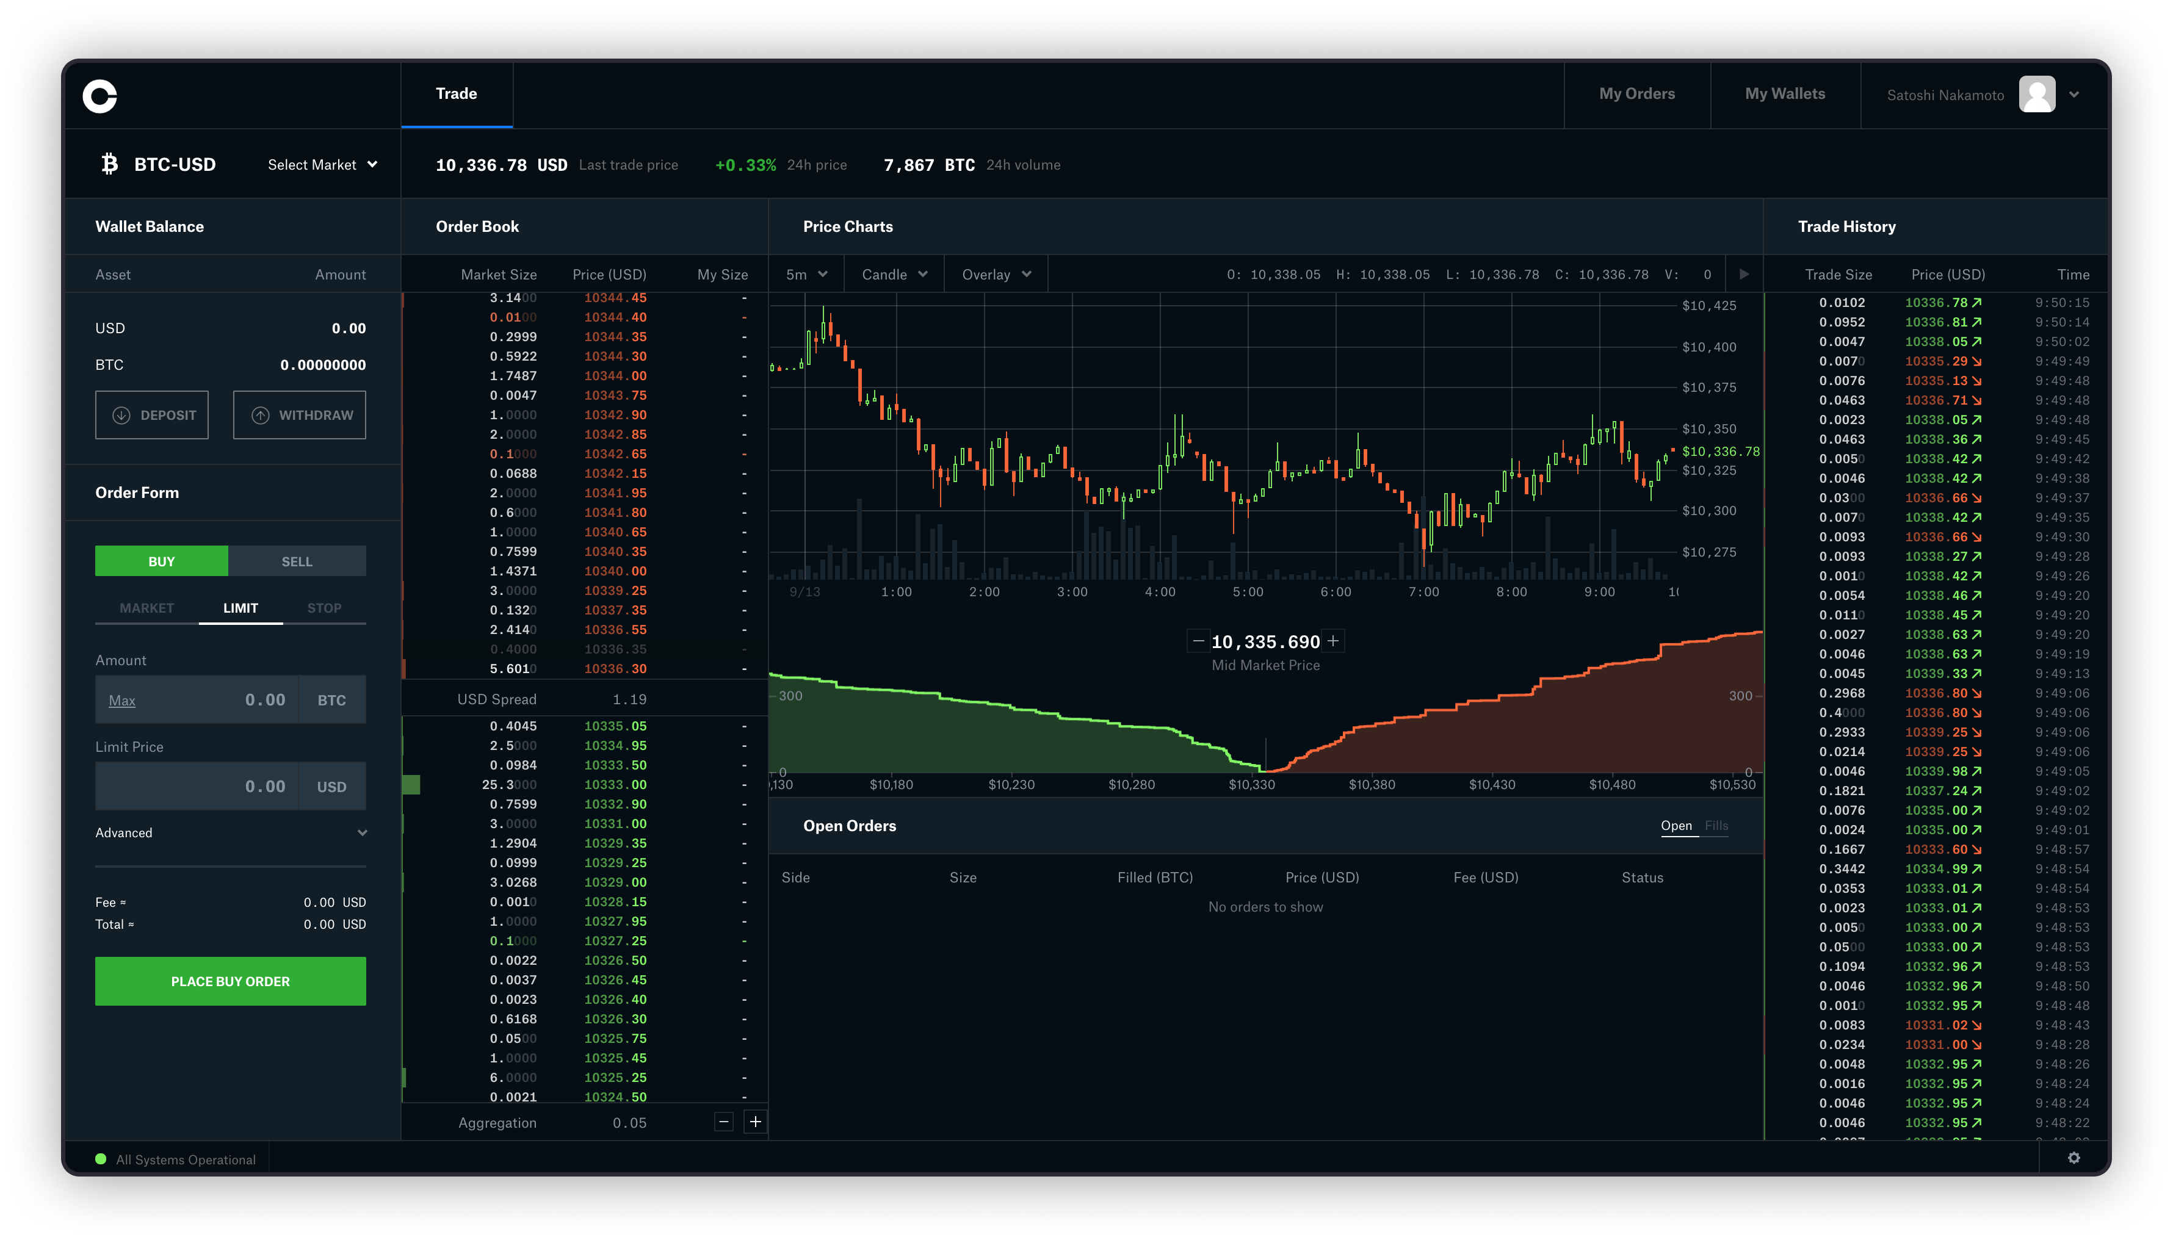2173x1240 pixels.
Task: Select the My Orders menu tab
Action: point(1637,93)
